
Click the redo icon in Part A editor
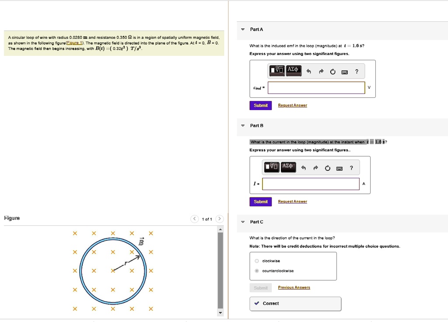coord(320,71)
